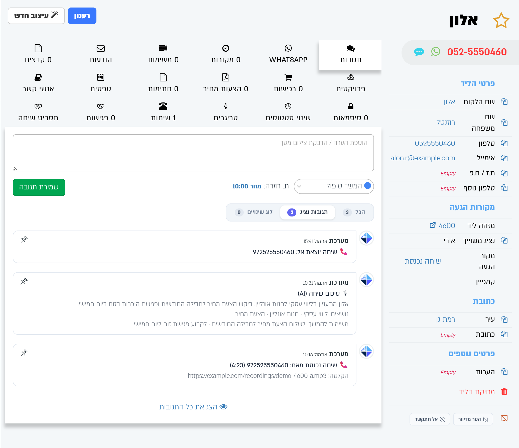Open the 0 רכישות section

click(288, 83)
